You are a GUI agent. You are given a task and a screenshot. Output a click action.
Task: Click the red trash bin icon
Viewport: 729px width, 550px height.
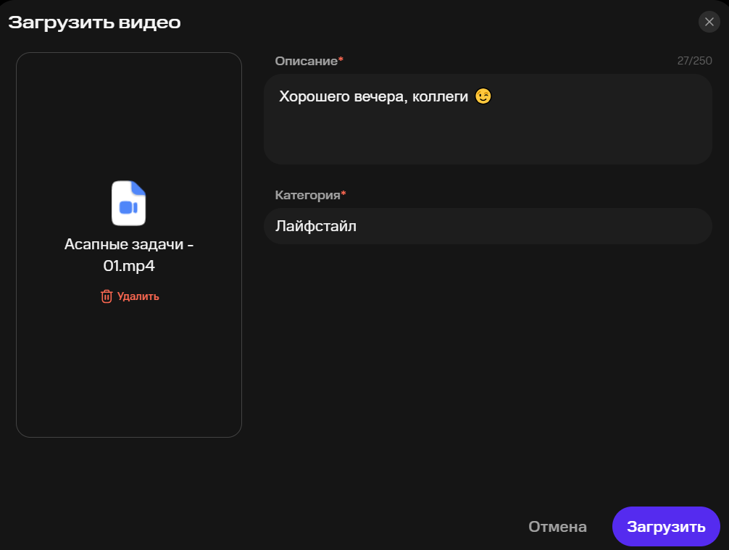point(107,296)
